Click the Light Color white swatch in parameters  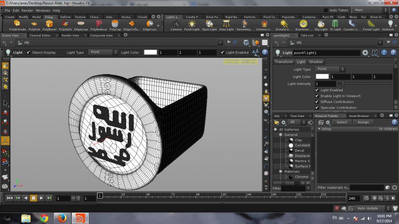tap(322, 77)
